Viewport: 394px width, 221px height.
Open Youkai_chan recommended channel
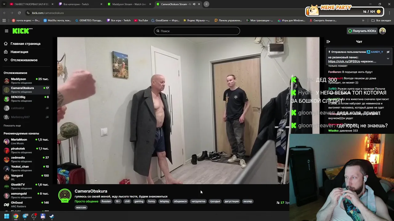tap(26, 168)
